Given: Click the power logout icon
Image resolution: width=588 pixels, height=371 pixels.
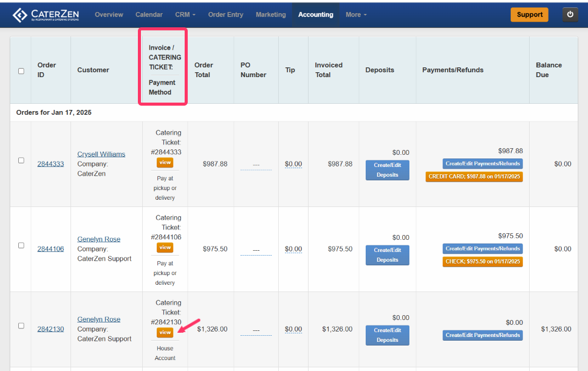Looking at the screenshot, I should (570, 15).
